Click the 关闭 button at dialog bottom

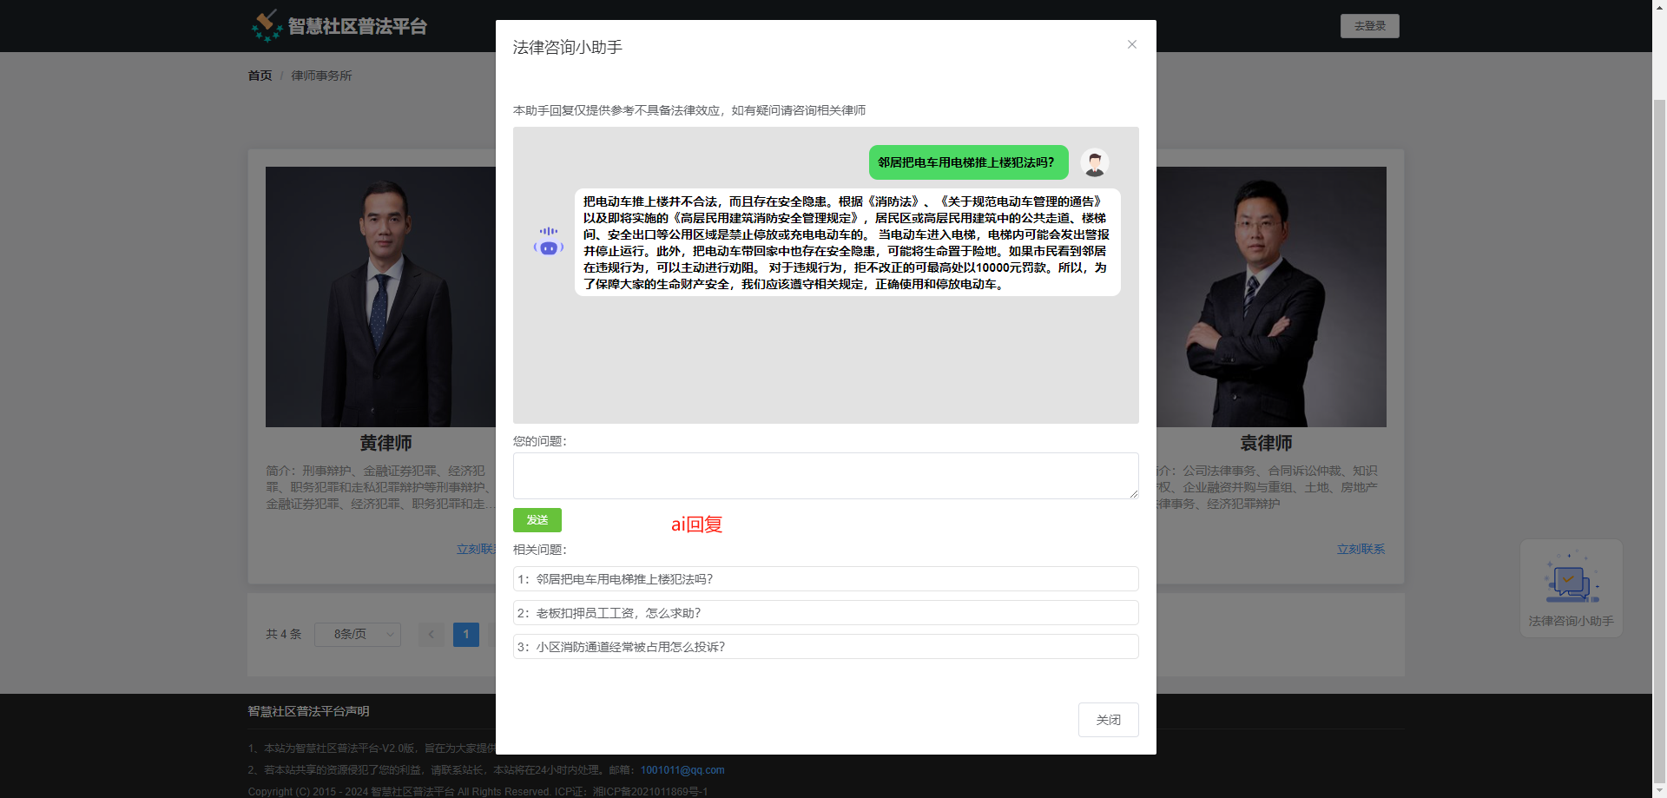tap(1108, 720)
